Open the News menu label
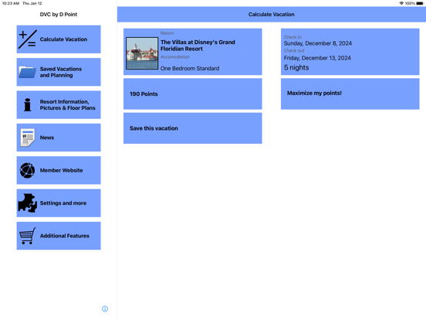426x320 pixels. pos(47,138)
